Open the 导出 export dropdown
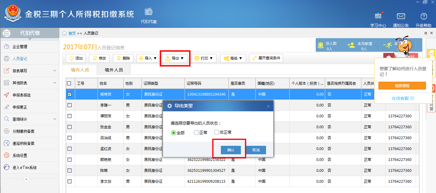Screen dimensions: 436x193 tap(175, 58)
